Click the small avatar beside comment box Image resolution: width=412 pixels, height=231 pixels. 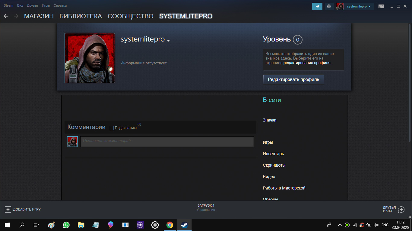pyautogui.click(x=72, y=142)
